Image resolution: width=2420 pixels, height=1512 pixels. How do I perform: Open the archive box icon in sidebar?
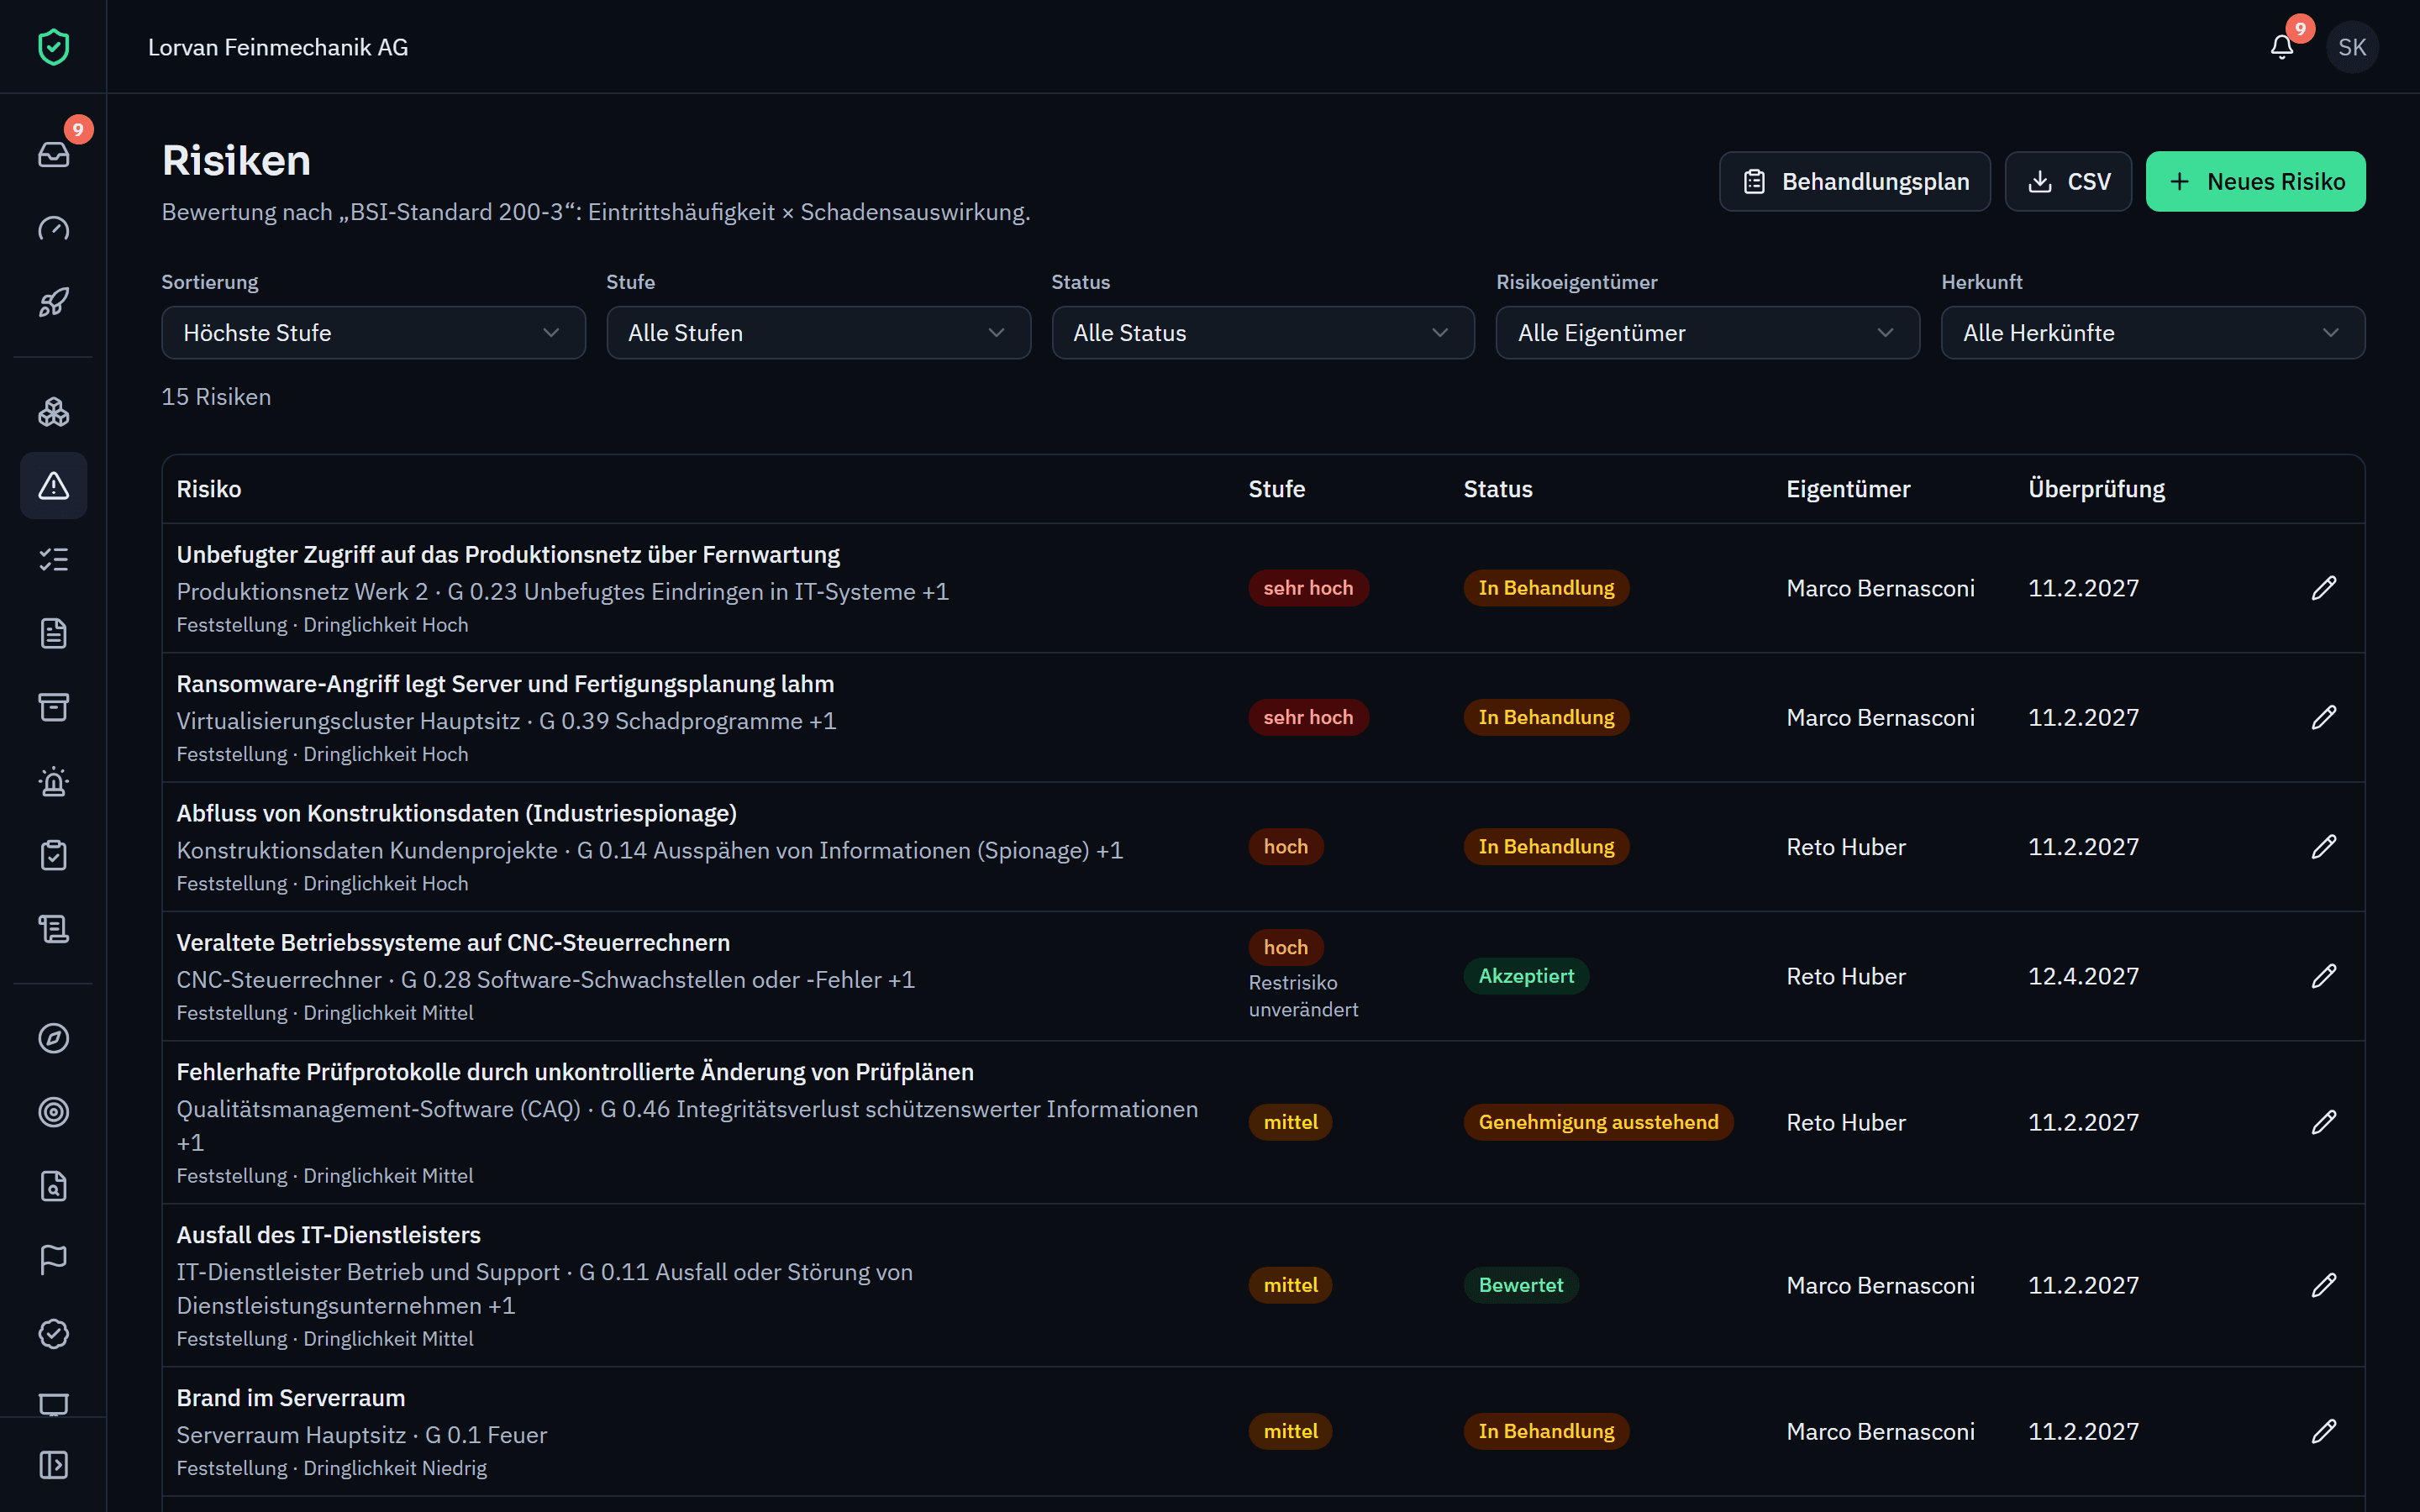tap(53, 707)
